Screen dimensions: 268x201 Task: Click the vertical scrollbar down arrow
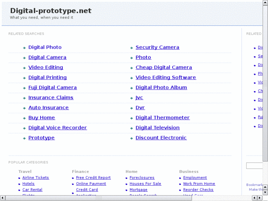coord(265,192)
